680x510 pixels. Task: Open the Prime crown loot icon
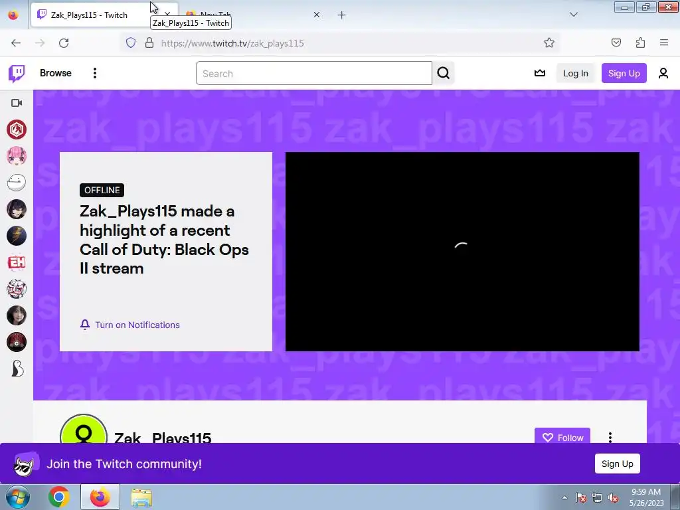pyautogui.click(x=539, y=73)
